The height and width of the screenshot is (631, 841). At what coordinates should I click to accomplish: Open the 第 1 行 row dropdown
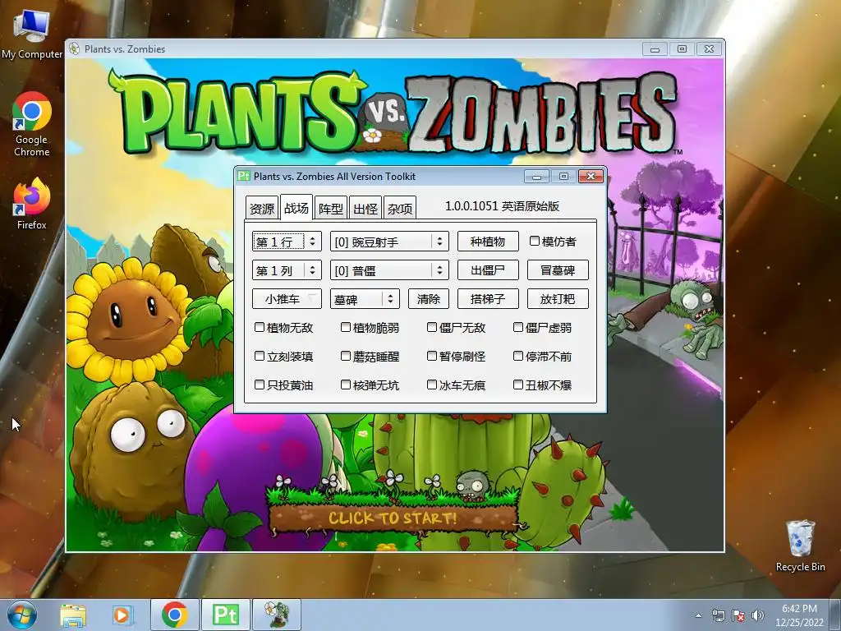point(287,242)
